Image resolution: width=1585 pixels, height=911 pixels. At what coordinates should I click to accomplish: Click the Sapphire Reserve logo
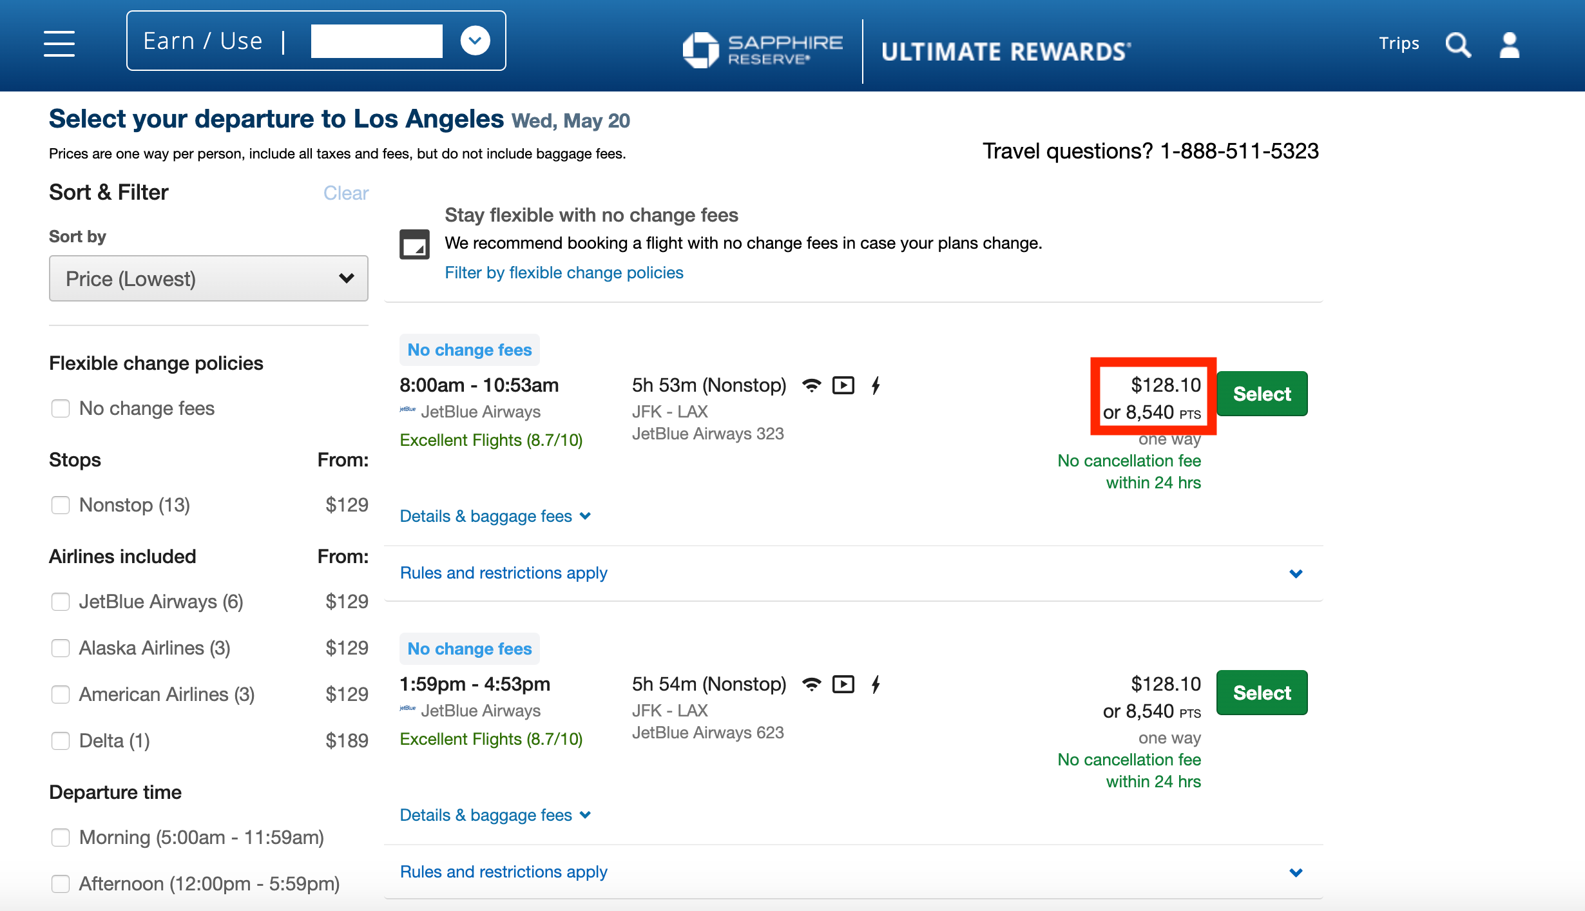(764, 50)
